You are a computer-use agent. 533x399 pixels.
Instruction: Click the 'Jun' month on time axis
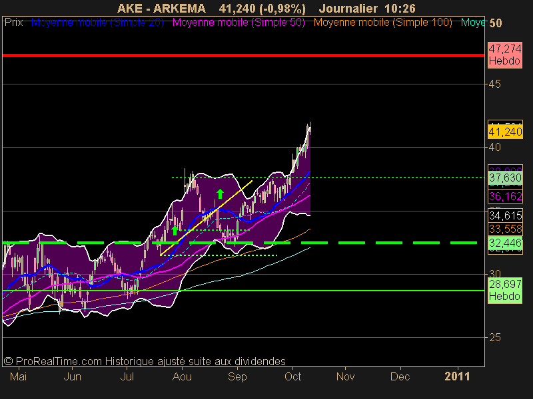click(73, 376)
